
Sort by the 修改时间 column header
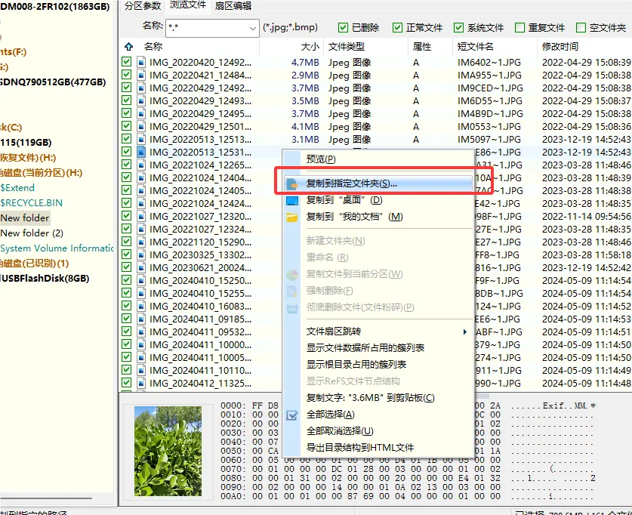560,47
